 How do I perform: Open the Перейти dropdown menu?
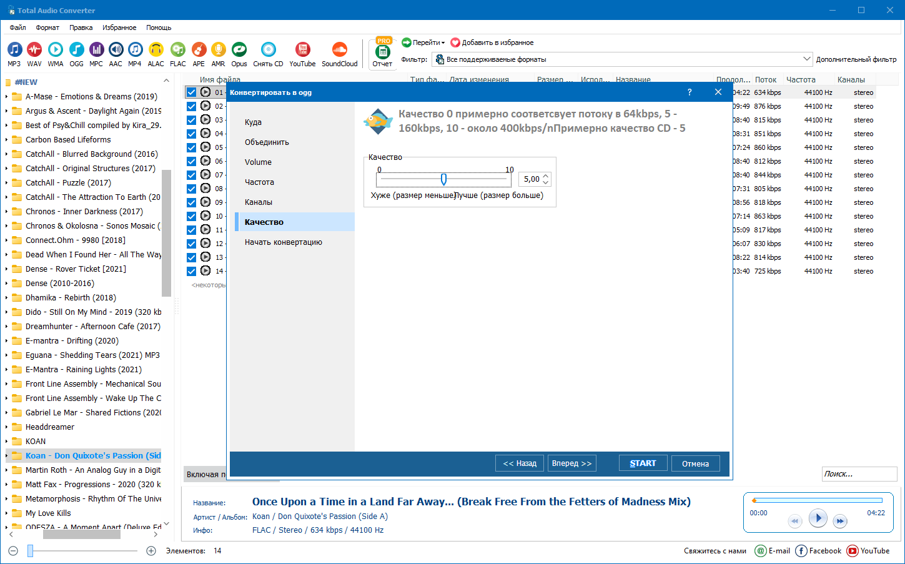pyautogui.click(x=423, y=42)
